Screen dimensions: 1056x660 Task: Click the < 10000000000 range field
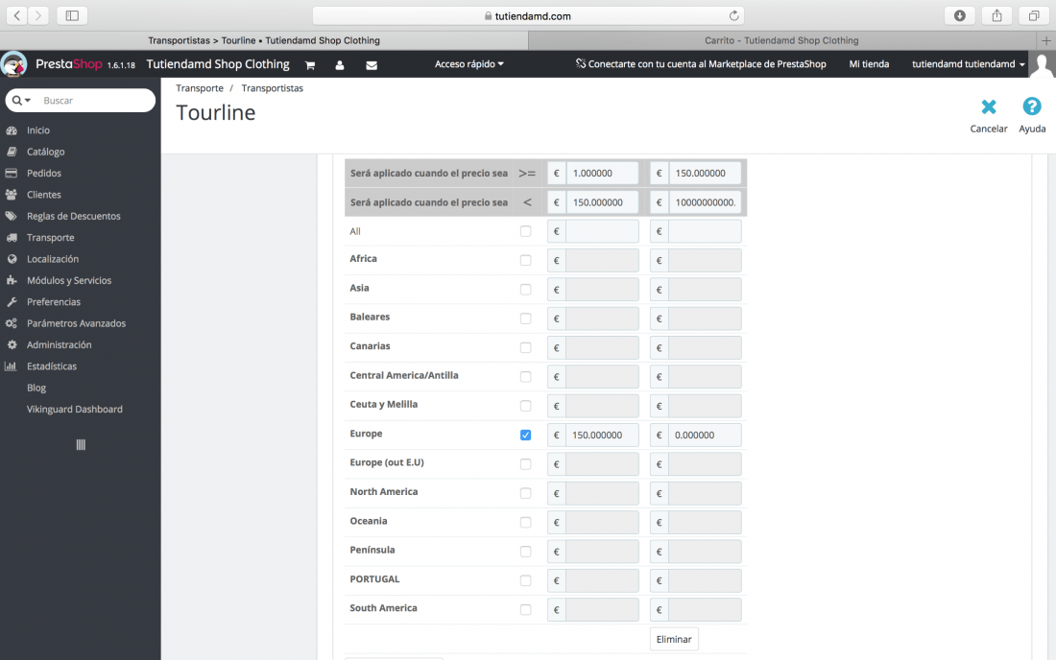(706, 201)
